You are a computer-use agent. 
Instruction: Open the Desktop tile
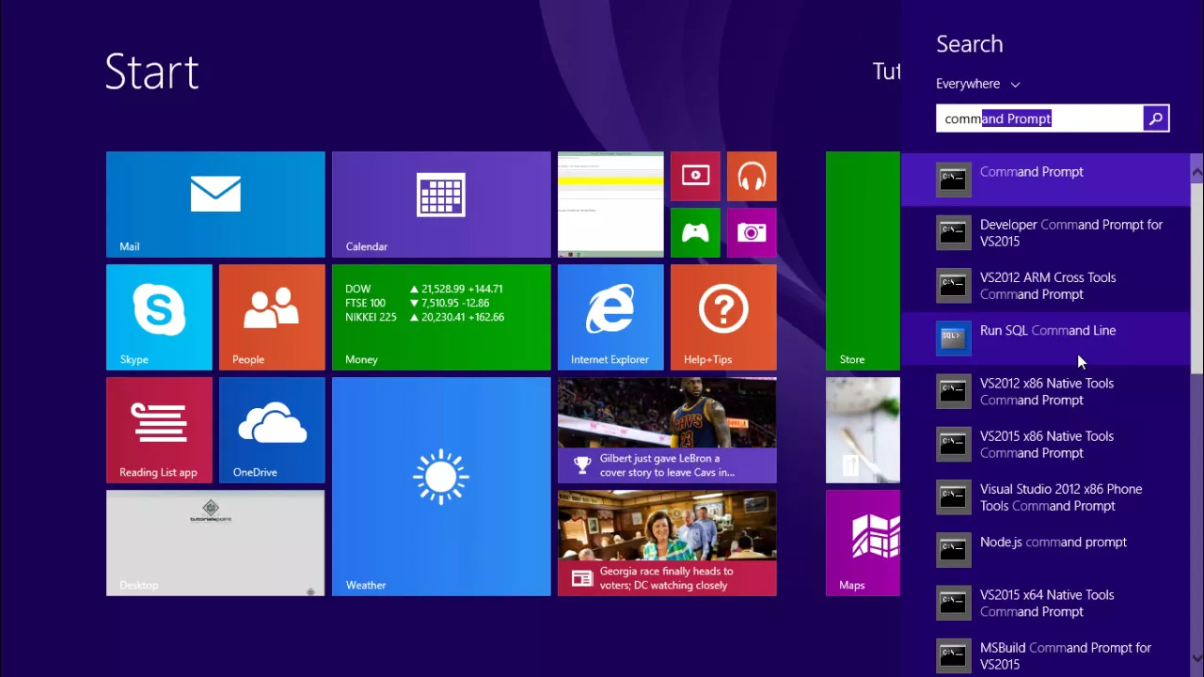pyautogui.click(x=215, y=543)
